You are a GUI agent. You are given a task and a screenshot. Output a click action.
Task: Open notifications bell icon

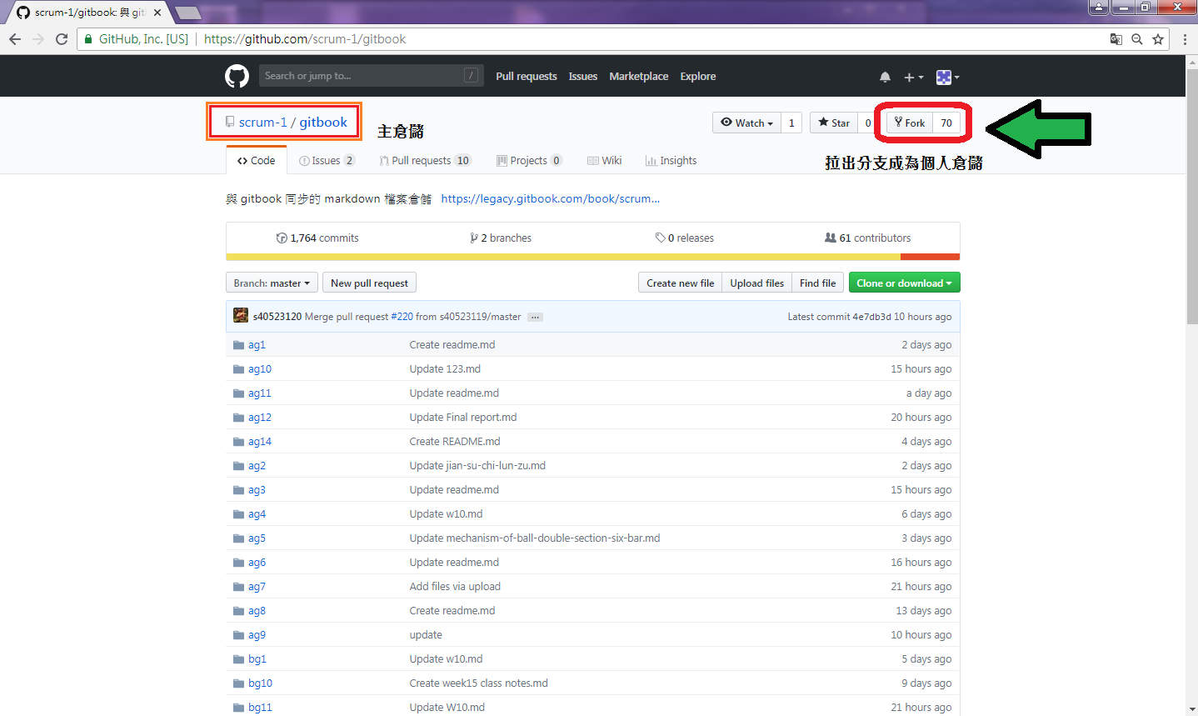point(885,77)
